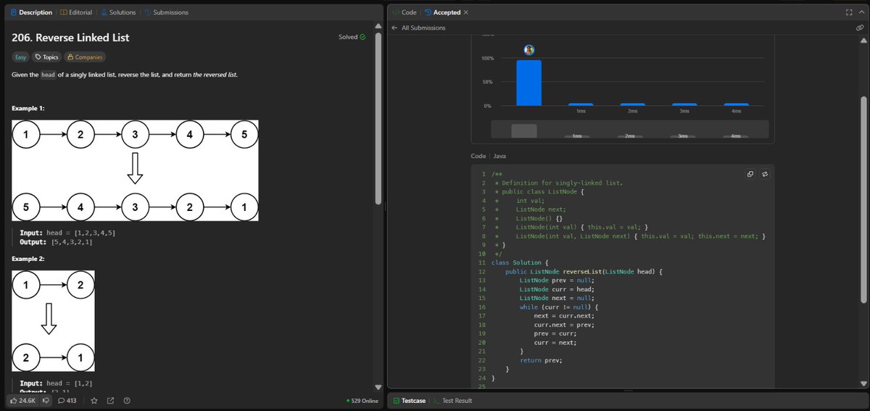The height and width of the screenshot is (411, 870).
Task: Click the Example 1 linked list image
Action: pos(136,170)
